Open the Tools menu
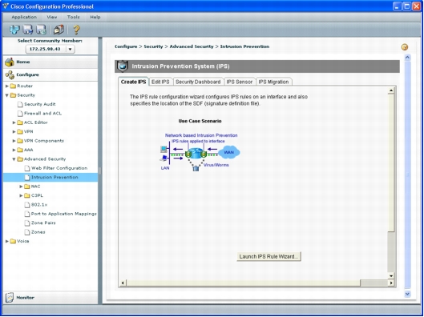The image size is (424, 317). coord(74,17)
